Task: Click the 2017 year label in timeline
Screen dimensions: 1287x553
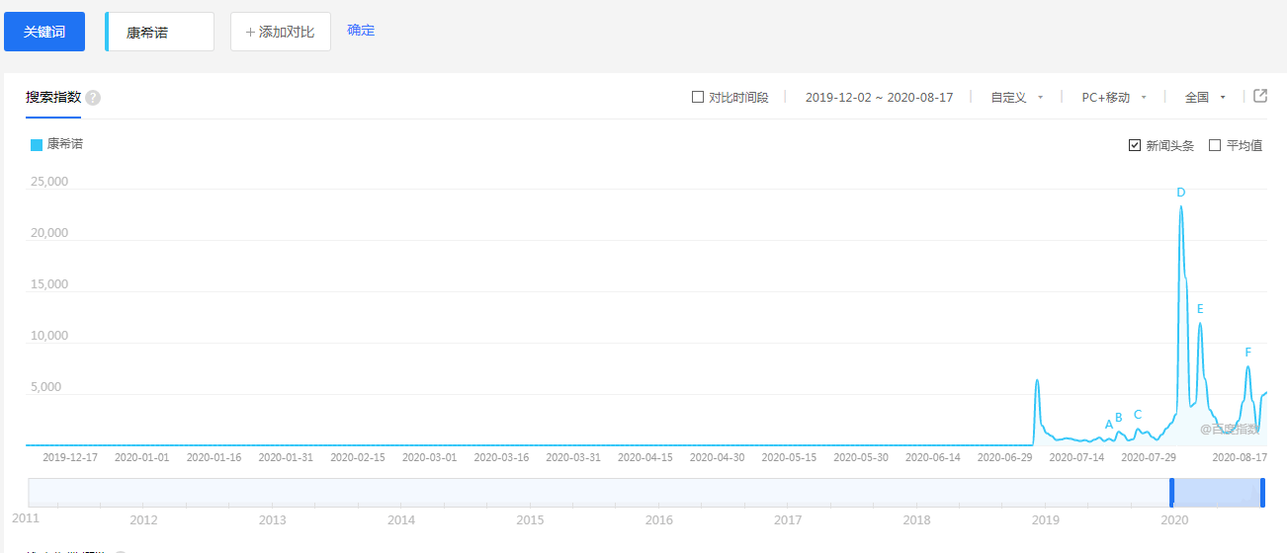Action: click(x=788, y=520)
